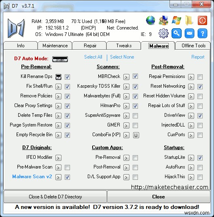Click the Select None link
The image size is (214, 217).
(122, 57)
